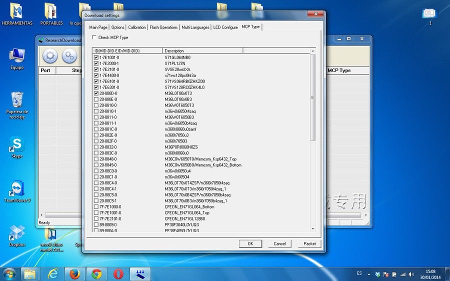Select row CFEON_EN71GL128B0 description
450x281 pixels.
[185, 218]
